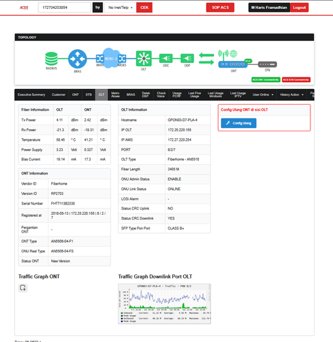Click the Config Ulang button

click(x=239, y=123)
